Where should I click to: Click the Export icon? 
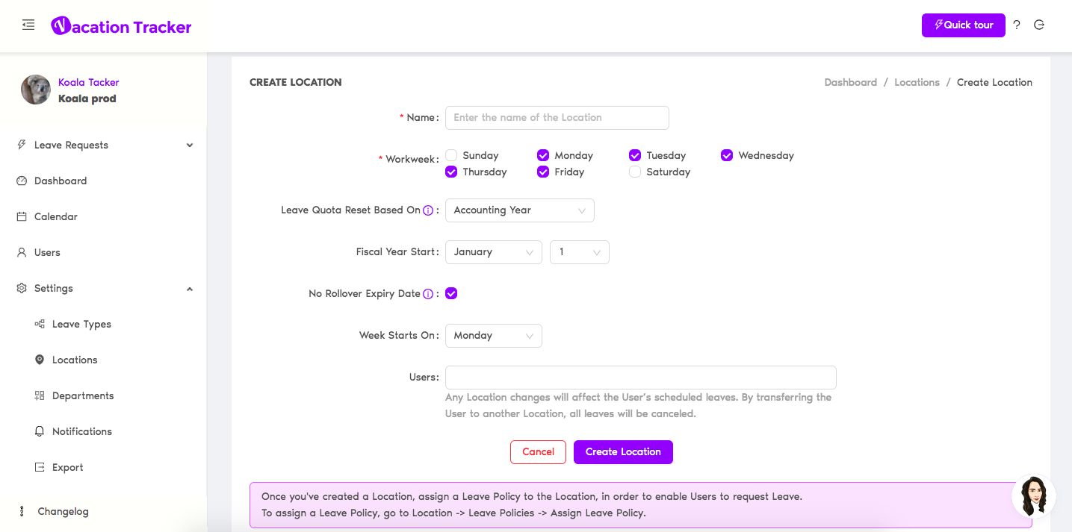click(40, 467)
